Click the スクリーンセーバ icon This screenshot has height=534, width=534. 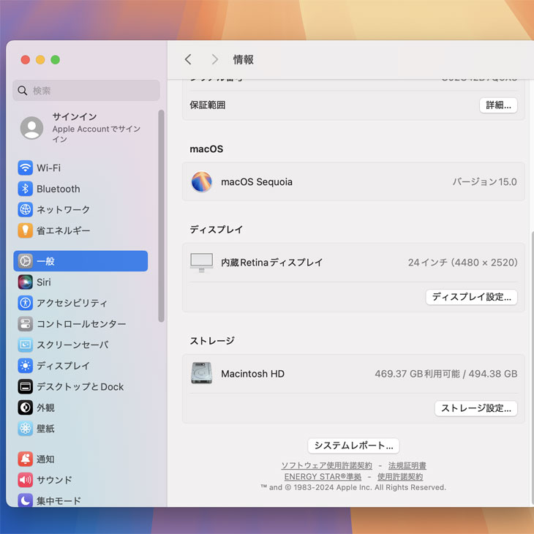(26, 345)
